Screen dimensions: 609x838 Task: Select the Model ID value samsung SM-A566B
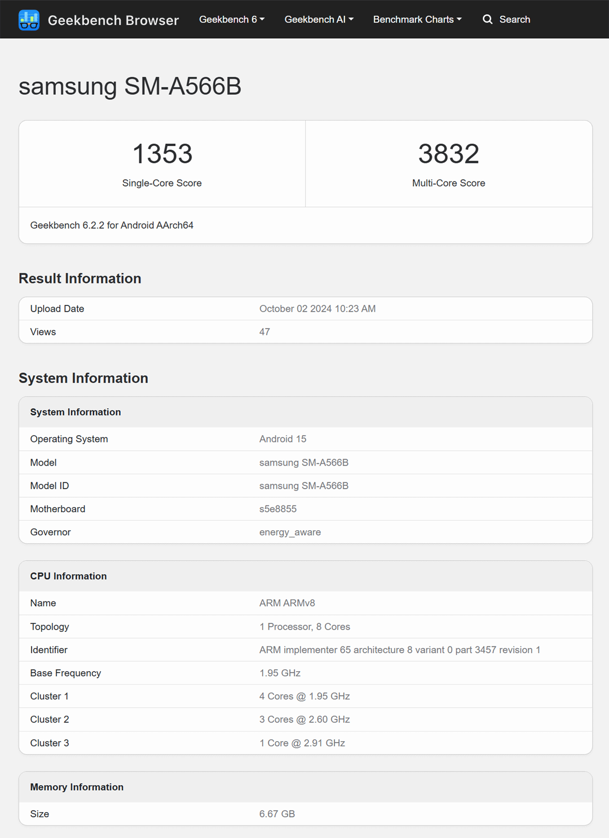tap(304, 486)
